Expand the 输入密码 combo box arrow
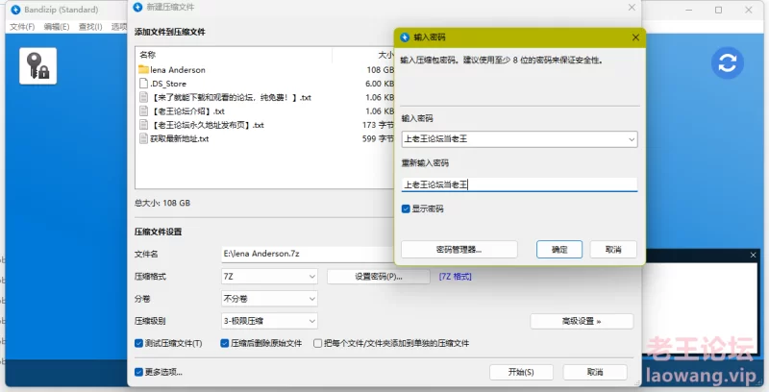The image size is (769, 392). [632, 139]
